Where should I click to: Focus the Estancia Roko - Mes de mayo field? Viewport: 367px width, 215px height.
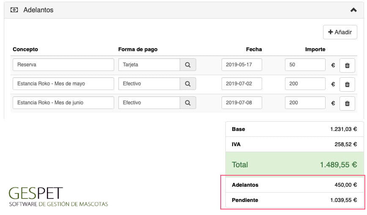[63, 84]
